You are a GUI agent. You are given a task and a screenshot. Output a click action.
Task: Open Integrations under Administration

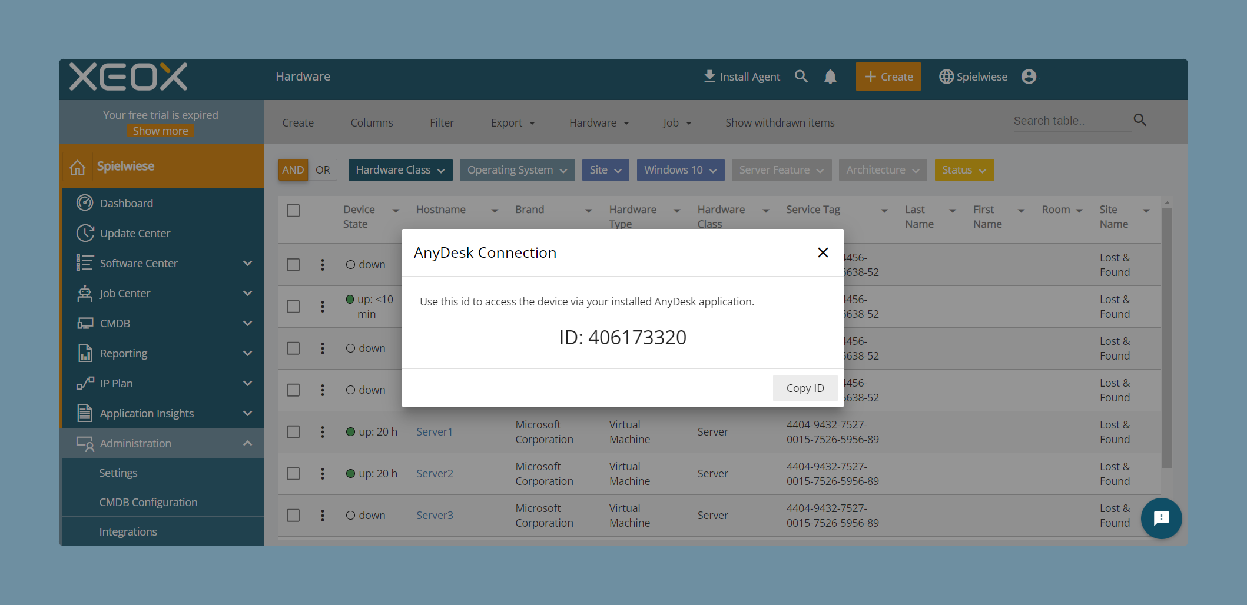(x=163, y=531)
